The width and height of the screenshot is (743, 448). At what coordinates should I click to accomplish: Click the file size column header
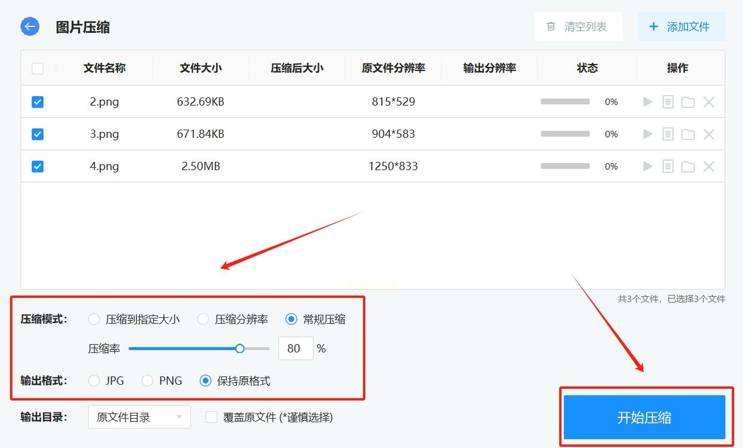tap(201, 68)
